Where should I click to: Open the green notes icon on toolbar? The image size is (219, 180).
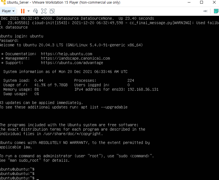(216, 11)
